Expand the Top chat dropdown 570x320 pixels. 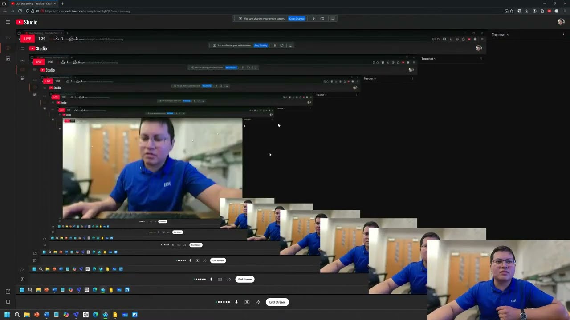click(x=501, y=35)
